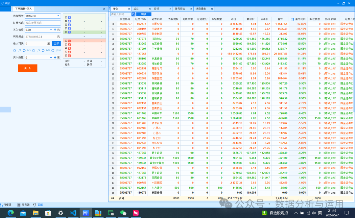The image size is (355, 218).
Task: Click the 自选股观点 taskbar widget
Action: point(274,213)
